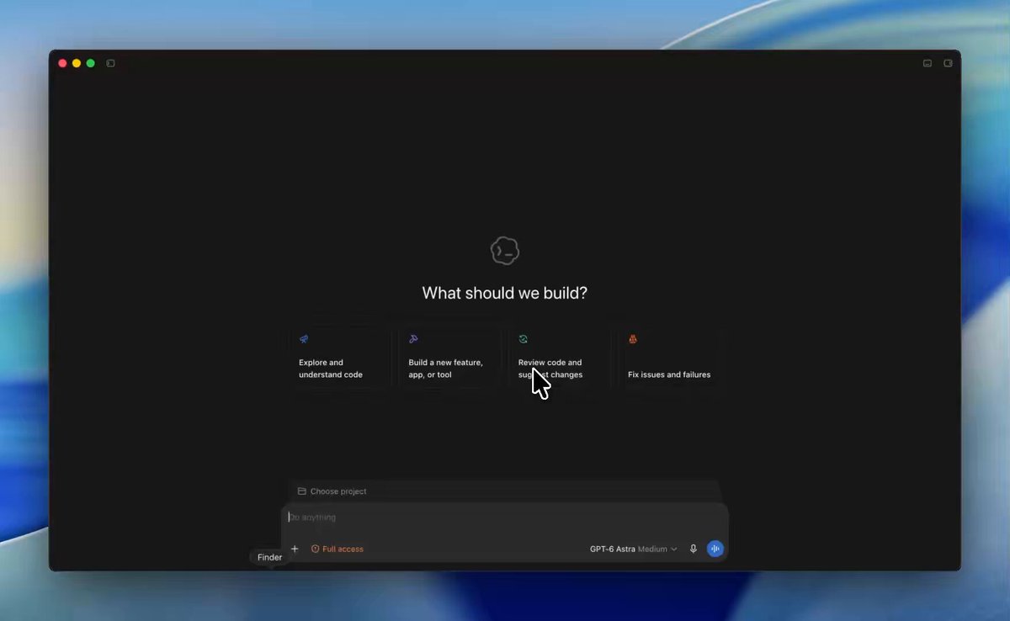Click the plus icon to add attachments

click(x=295, y=549)
